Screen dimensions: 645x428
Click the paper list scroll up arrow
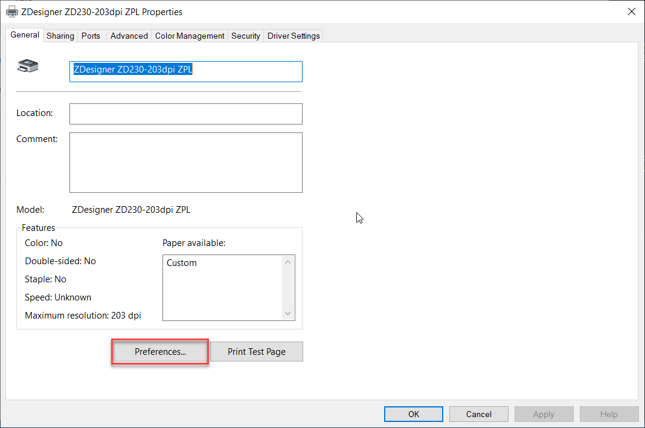287,262
